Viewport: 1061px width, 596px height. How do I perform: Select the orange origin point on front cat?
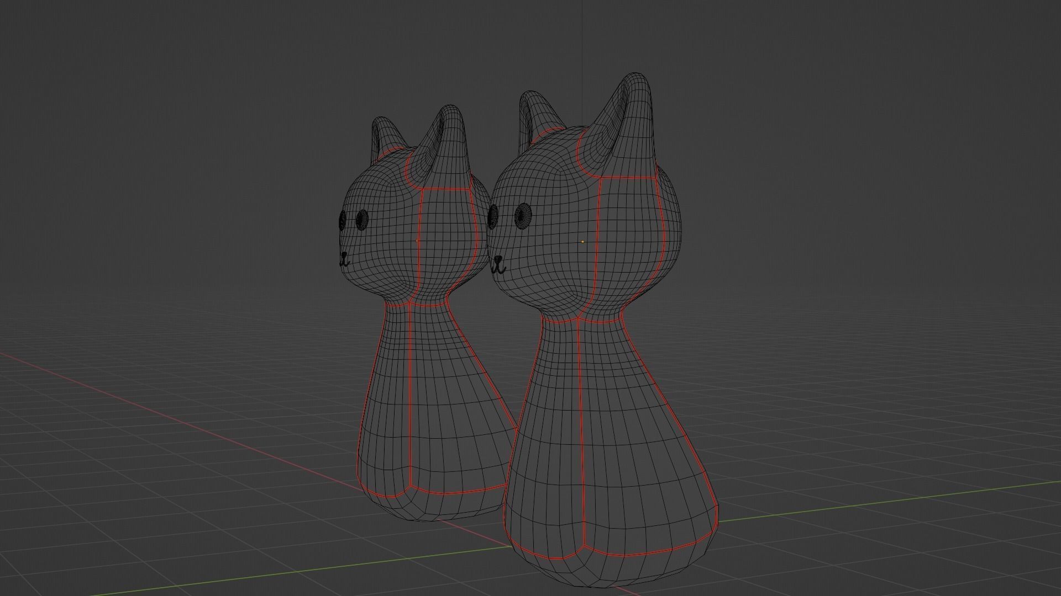pos(582,241)
